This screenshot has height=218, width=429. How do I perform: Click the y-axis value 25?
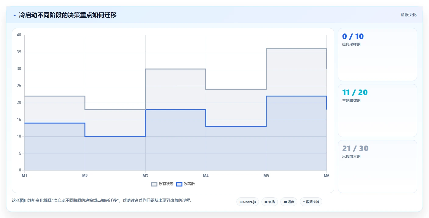(x=19, y=86)
